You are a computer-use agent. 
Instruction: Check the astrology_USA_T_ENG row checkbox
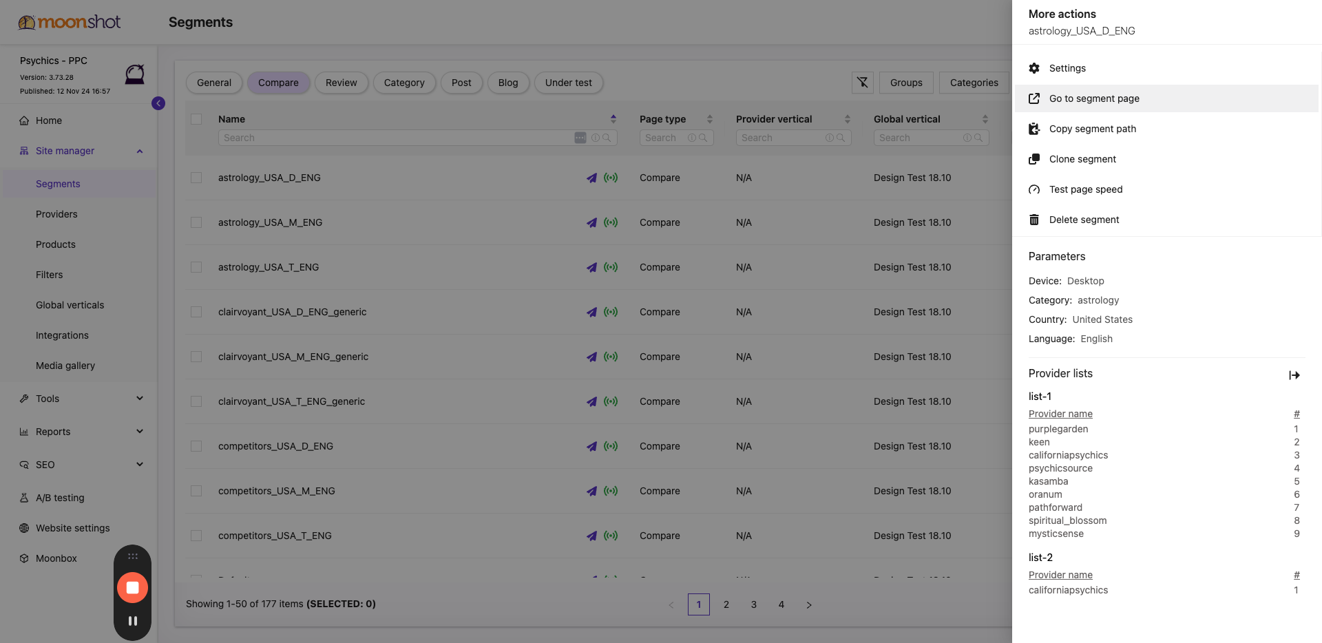pyautogui.click(x=196, y=267)
